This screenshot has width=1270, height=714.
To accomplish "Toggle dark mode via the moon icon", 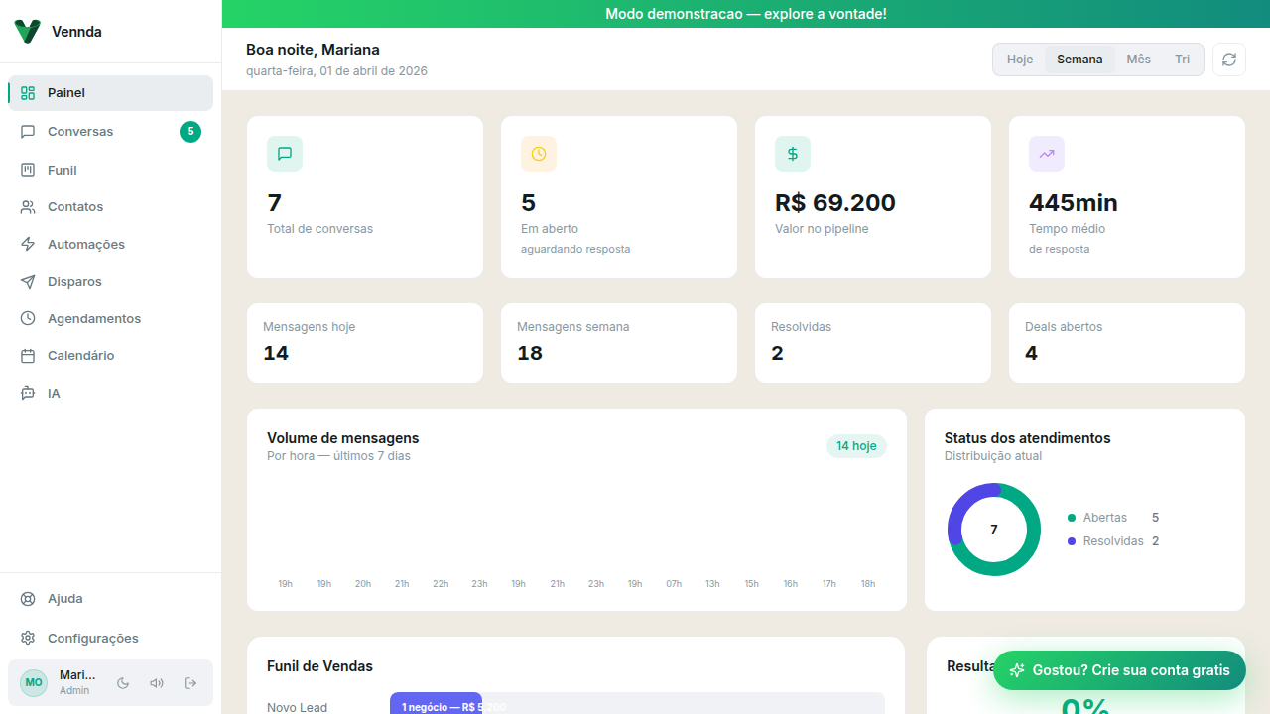I will click(123, 682).
